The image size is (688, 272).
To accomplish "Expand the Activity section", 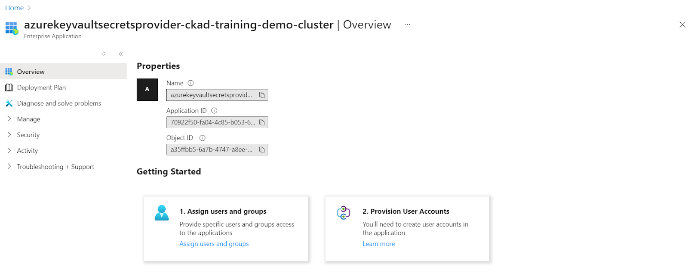I will (9, 151).
